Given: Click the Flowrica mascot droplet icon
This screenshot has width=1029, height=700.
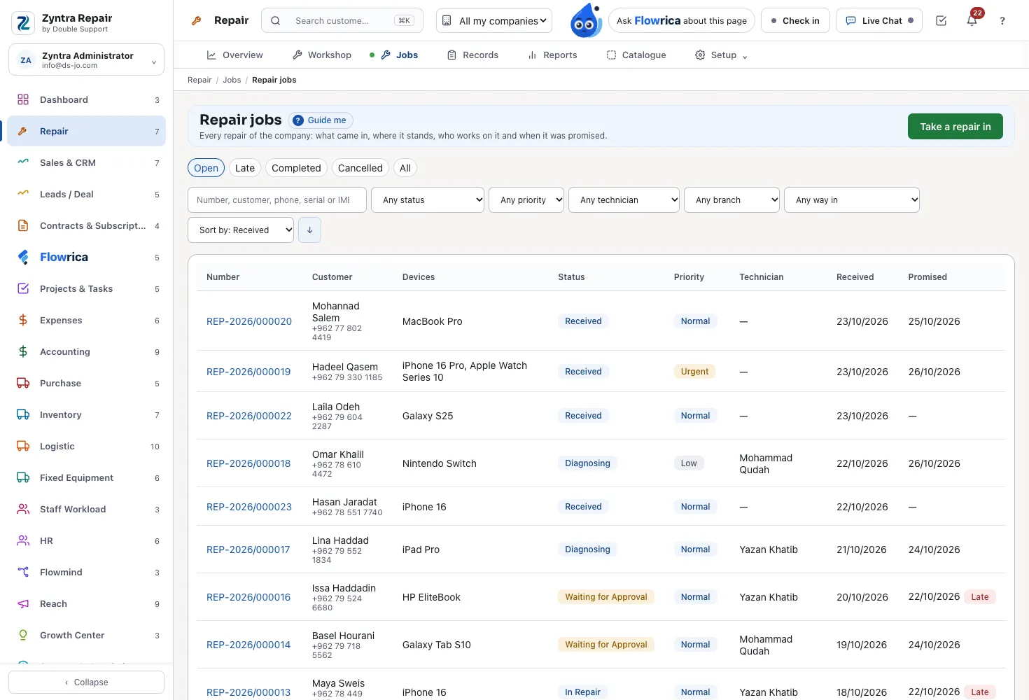Looking at the screenshot, I should [x=586, y=20].
